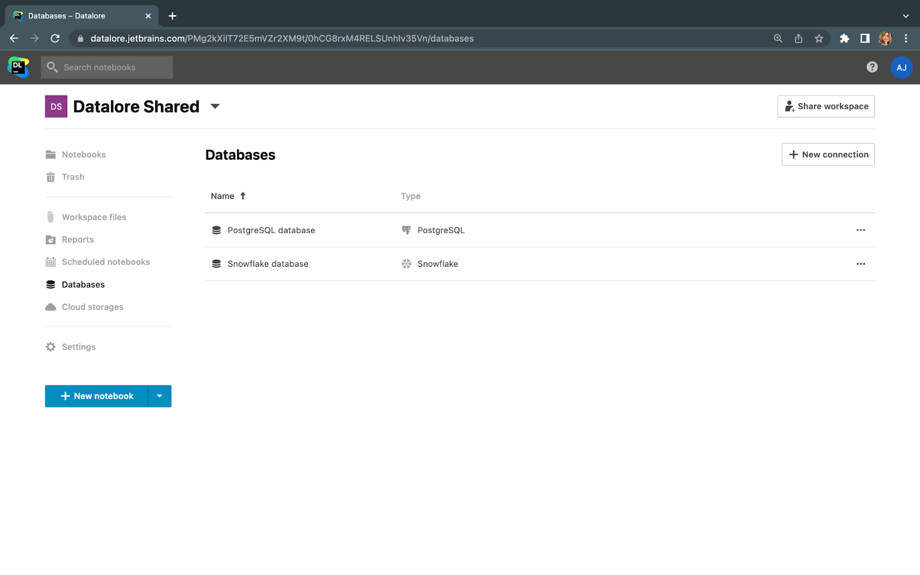Open the Snowflake database entry

coord(268,264)
